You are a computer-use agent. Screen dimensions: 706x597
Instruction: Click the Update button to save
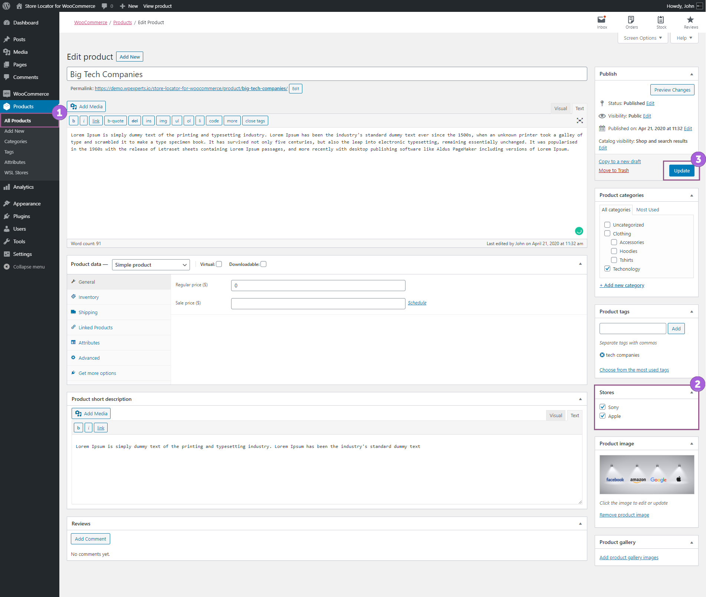coord(681,170)
